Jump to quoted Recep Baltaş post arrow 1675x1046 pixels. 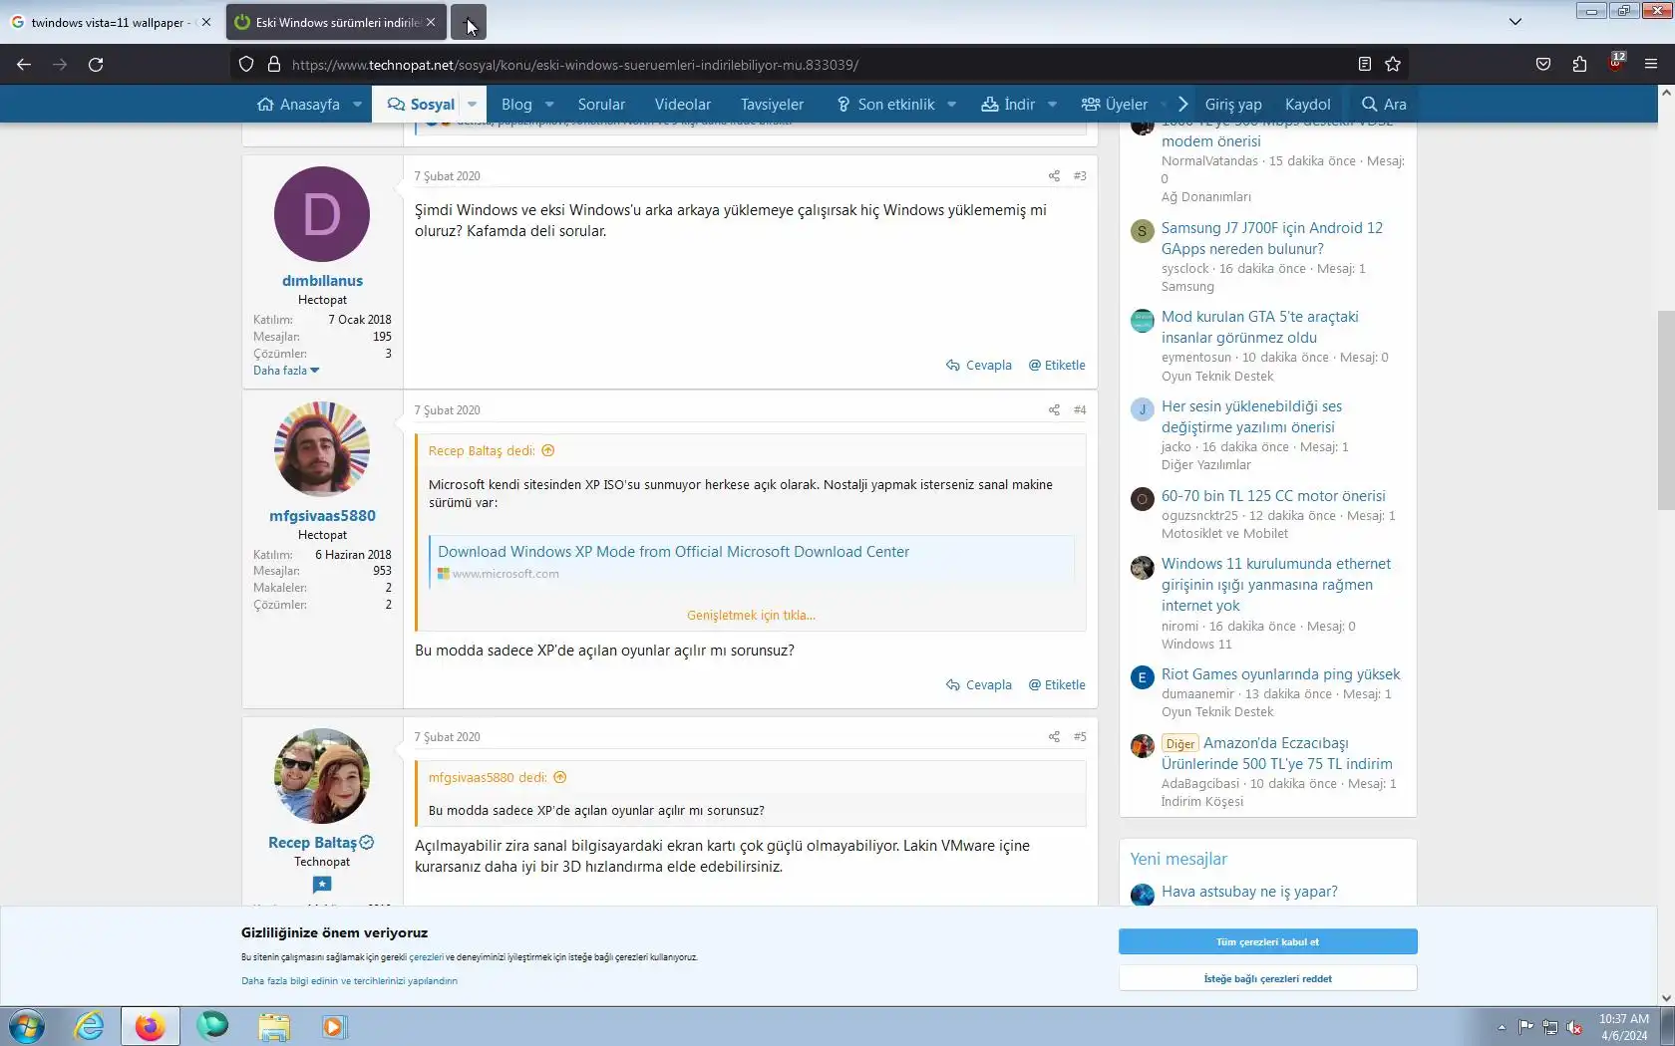click(x=548, y=450)
